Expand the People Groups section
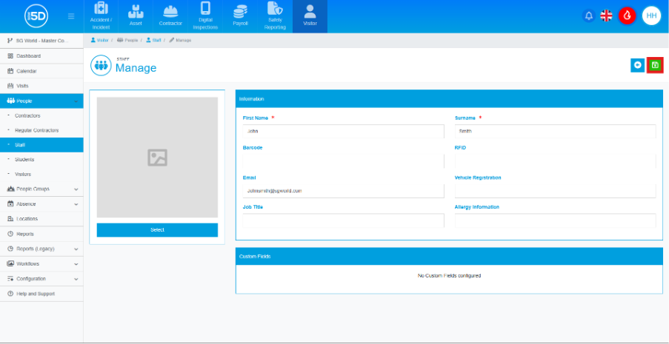The height and width of the screenshot is (344, 669). pyautogui.click(x=41, y=189)
